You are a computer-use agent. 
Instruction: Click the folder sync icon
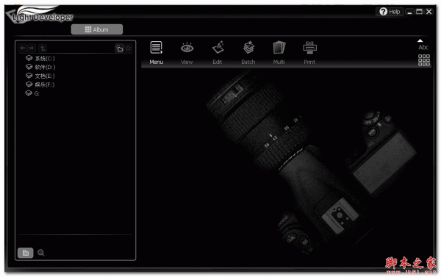120,48
